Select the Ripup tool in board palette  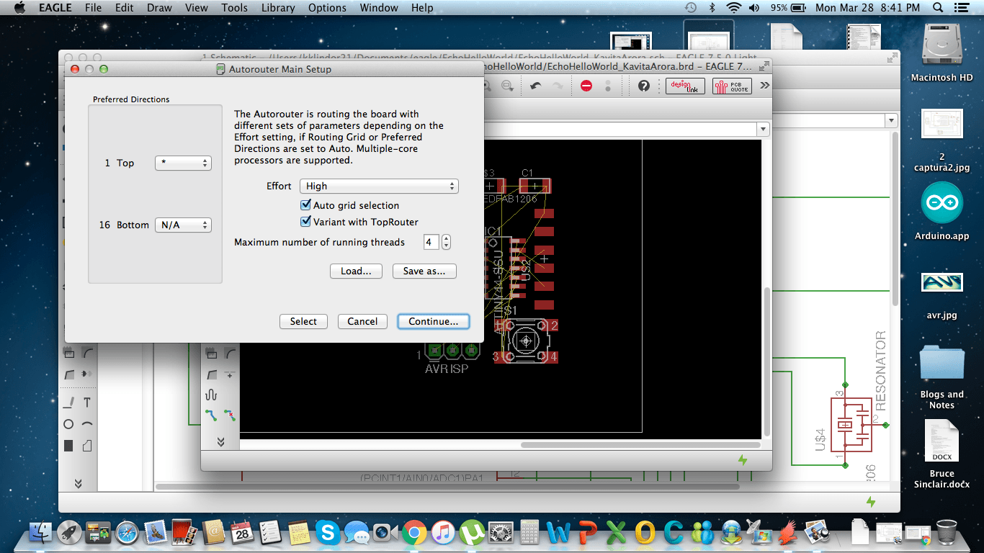[230, 415]
